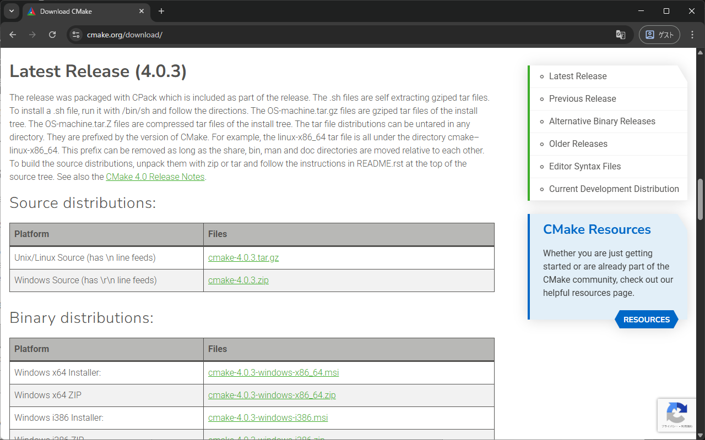Screen dimensions: 705x440
Task: Download the Windows x64 Installer msi file
Action: 273,372
